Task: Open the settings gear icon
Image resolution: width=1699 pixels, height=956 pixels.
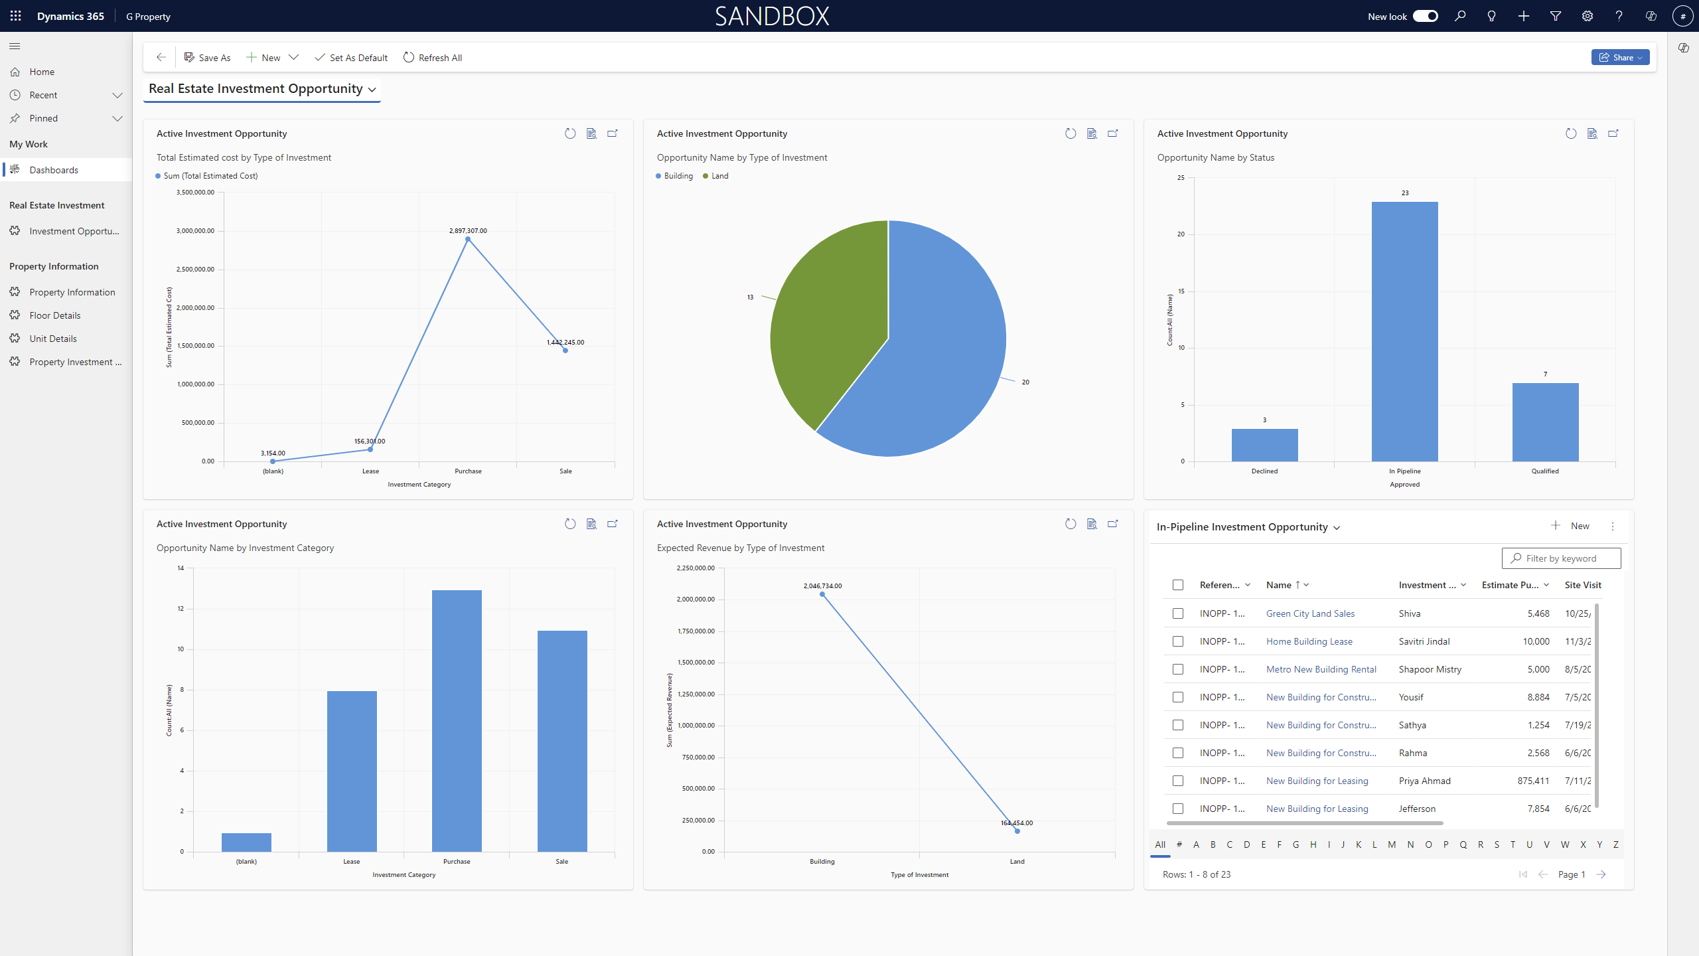Action: (1588, 16)
